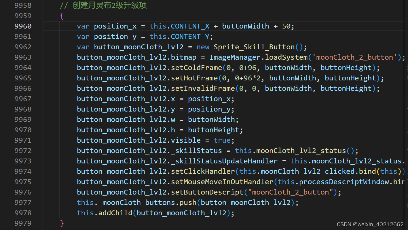This screenshot has height=230, width=408.
Task: Click setHotFrame method name
Action: click(194, 78)
